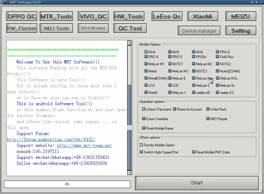This screenshot has height=194, width=264.
Task: Open the www.mrt-team.net website link
Action: click(x=84, y=145)
